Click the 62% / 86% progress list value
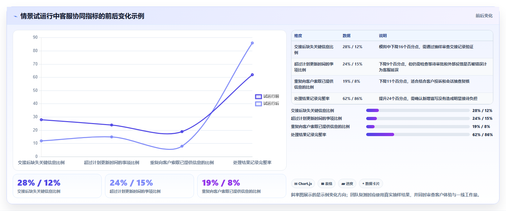The image size is (506, 211). coord(482,134)
